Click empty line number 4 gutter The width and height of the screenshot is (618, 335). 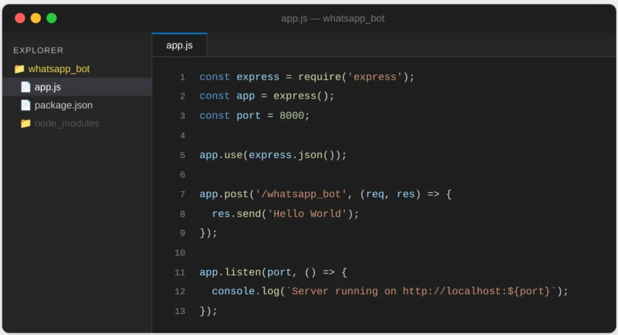[182, 136]
